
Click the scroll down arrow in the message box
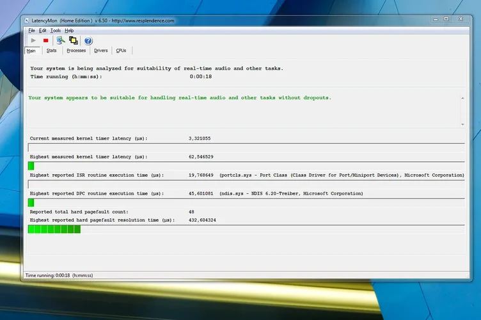tap(462, 124)
